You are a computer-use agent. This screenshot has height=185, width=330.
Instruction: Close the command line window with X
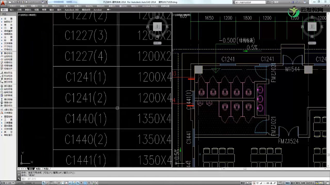pos(19,175)
